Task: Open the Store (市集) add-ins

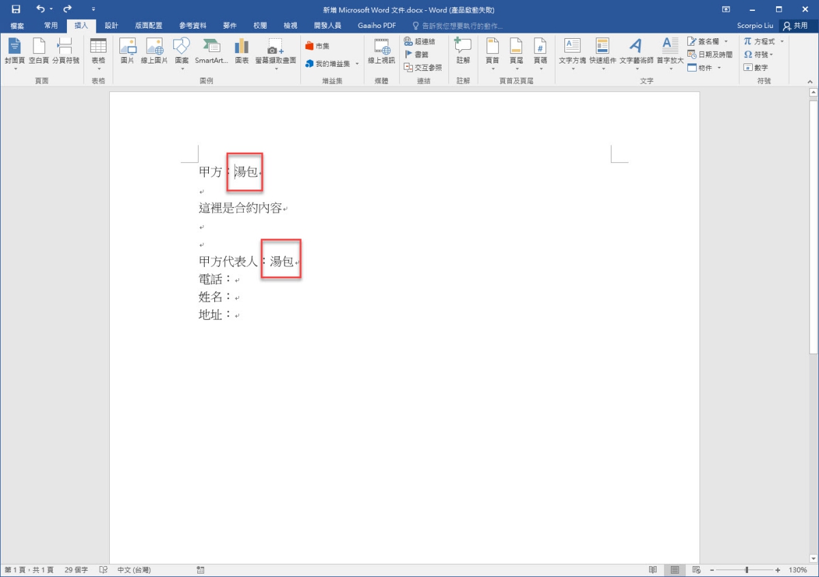Action: coord(317,46)
